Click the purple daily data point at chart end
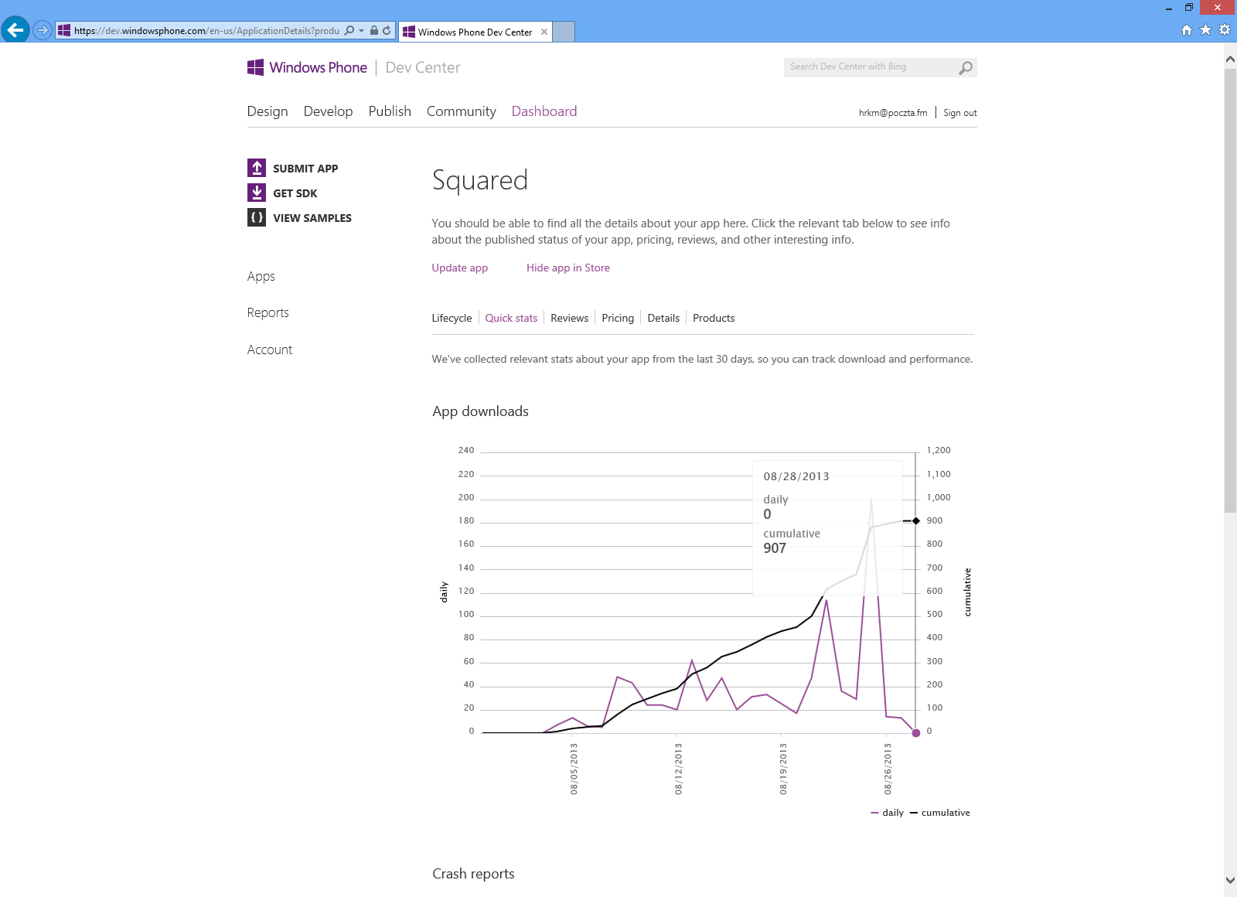The height and width of the screenshot is (897, 1237). point(916,733)
